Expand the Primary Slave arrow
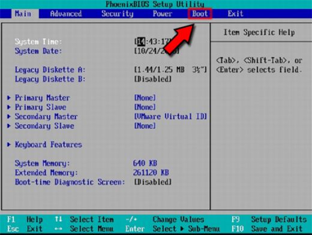This screenshot has width=312, height=235. [x=9, y=107]
